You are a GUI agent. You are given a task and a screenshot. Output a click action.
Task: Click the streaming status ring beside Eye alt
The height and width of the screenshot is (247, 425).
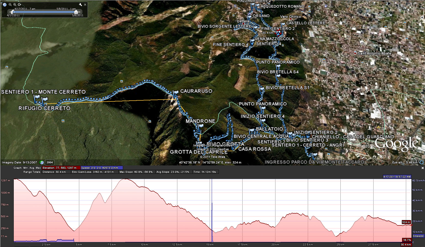coord(422,162)
